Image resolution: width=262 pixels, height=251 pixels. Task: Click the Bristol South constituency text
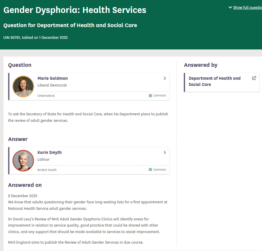click(x=47, y=170)
